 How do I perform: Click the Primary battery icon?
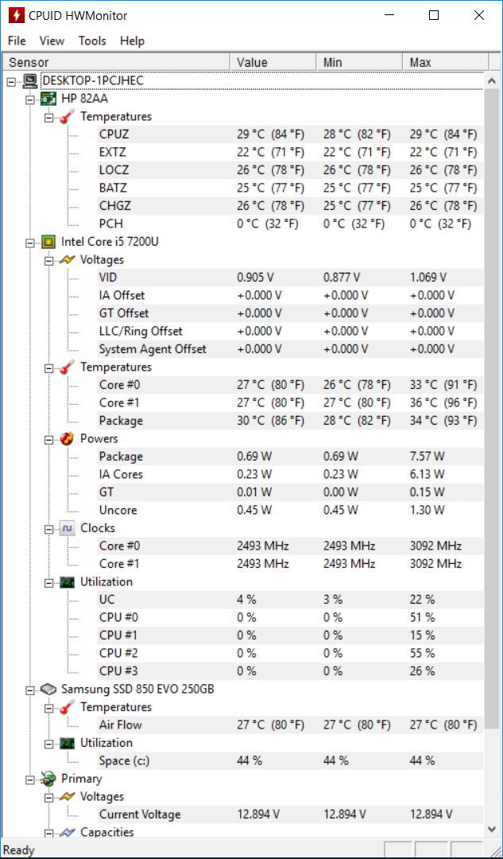coord(48,779)
